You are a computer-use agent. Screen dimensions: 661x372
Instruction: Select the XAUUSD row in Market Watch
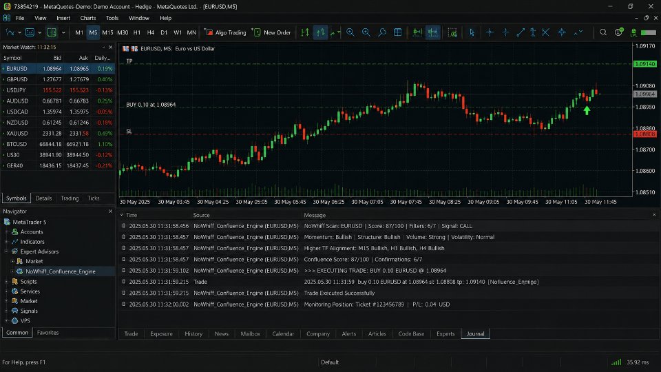(58, 133)
